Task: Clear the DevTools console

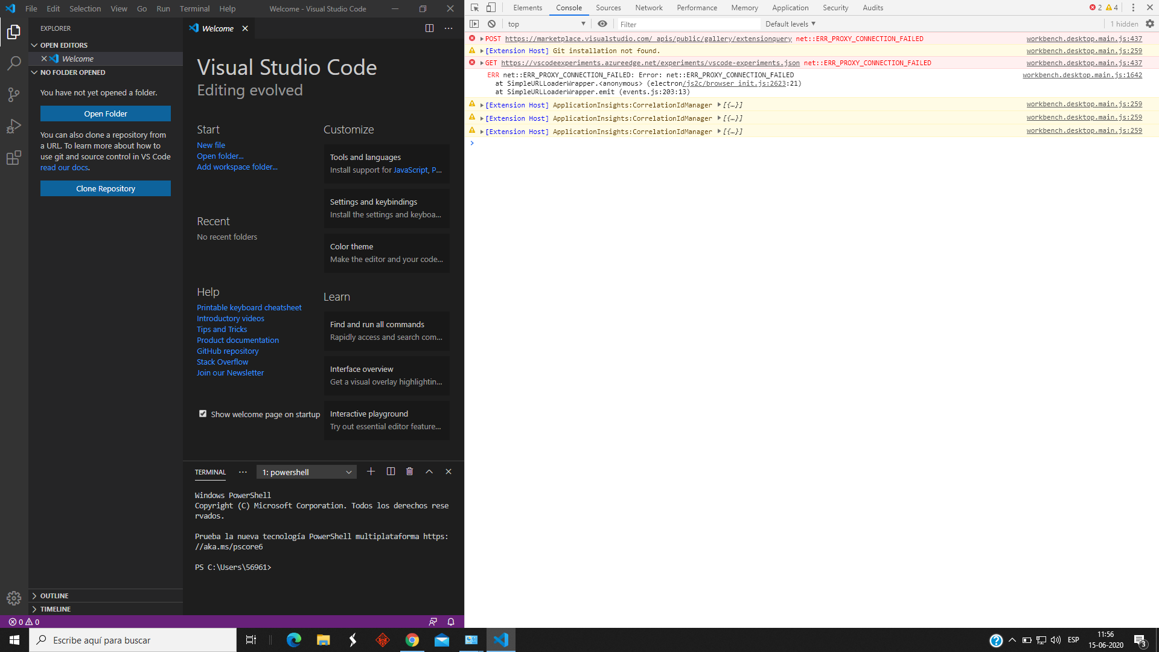Action: tap(492, 24)
